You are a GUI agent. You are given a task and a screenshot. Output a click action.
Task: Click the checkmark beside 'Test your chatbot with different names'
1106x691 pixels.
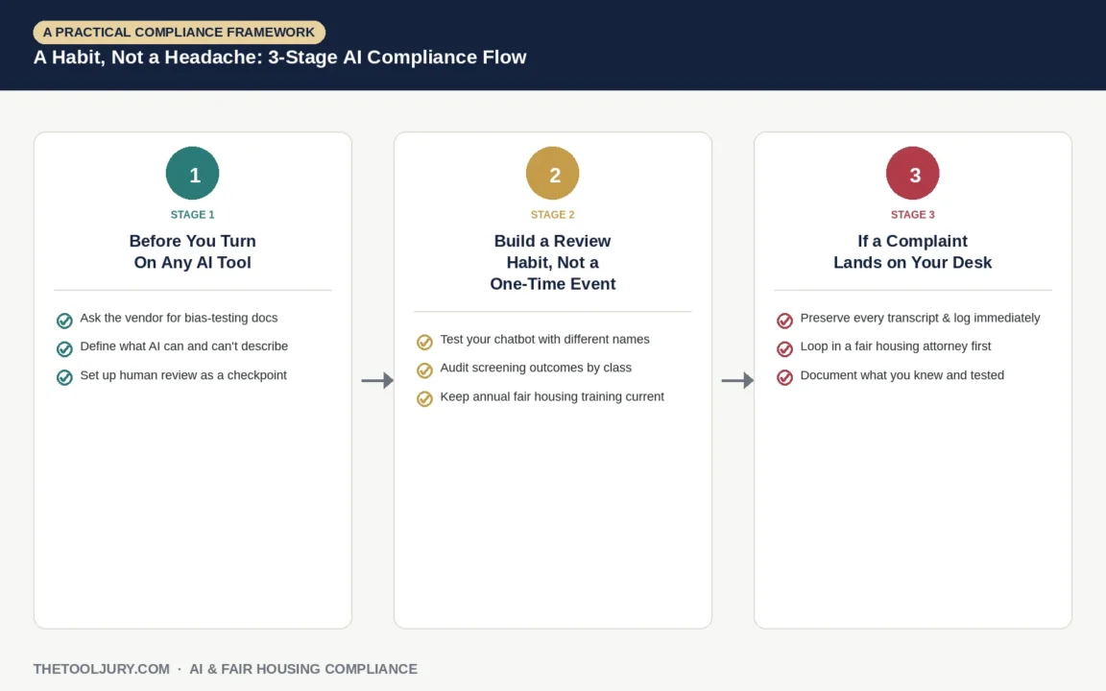point(424,342)
